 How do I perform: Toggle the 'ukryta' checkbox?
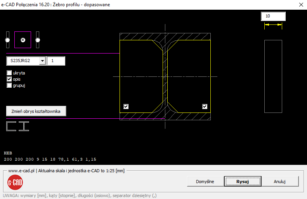pyautogui.click(x=9, y=73)
